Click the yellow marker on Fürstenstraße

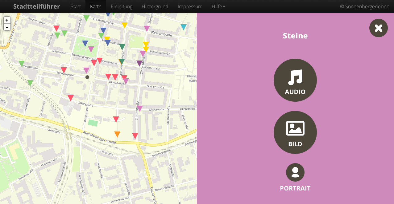click(x=125, y=25)
